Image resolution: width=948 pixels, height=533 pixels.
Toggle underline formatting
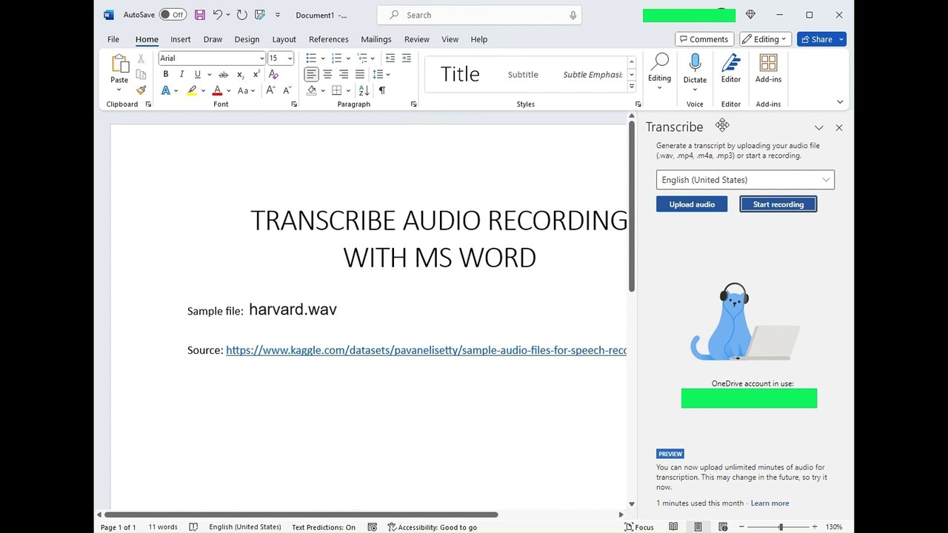198,74
